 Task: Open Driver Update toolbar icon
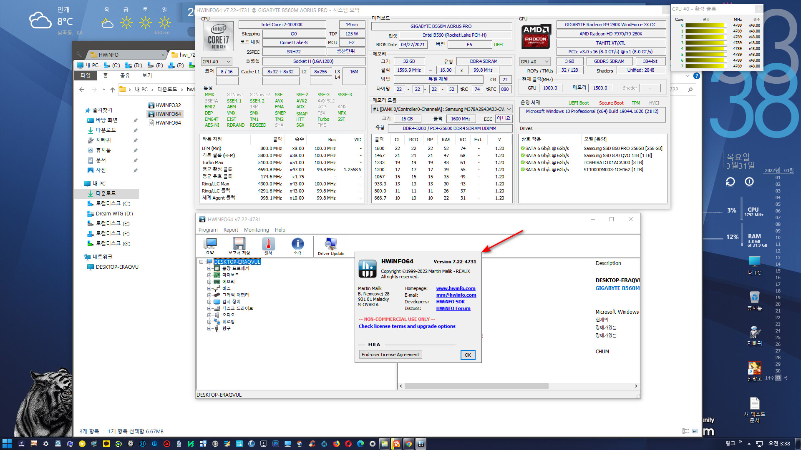coord(331,246)
